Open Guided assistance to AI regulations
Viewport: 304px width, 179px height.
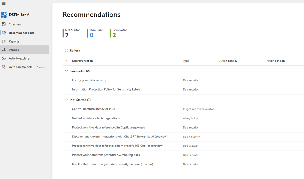pyautogui.click(x=96, y=118)
